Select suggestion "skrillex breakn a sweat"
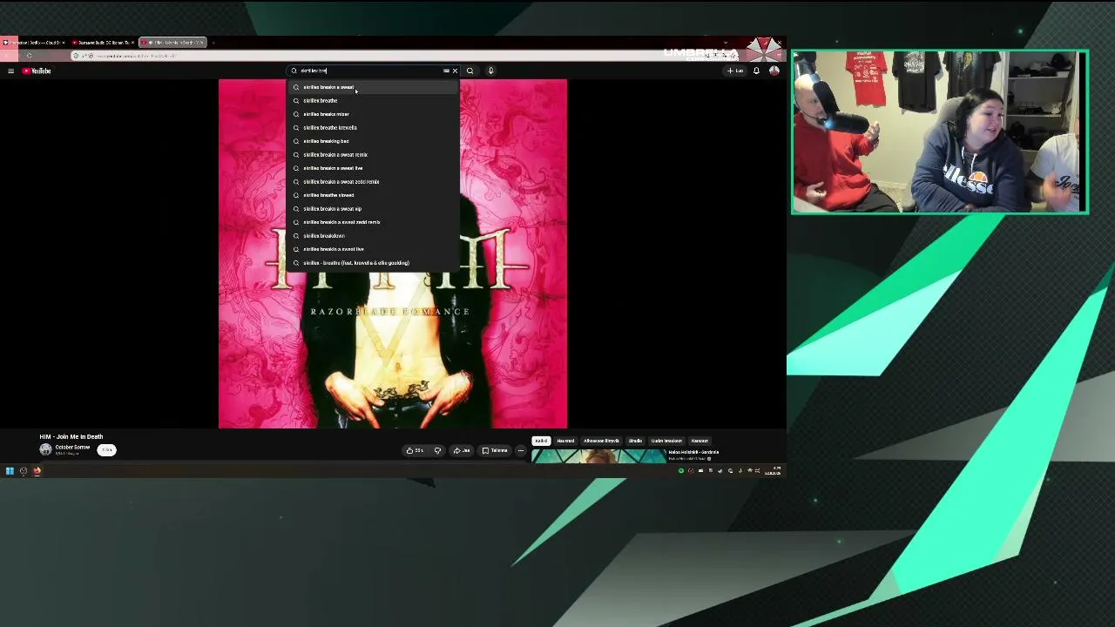 [372, 87]
